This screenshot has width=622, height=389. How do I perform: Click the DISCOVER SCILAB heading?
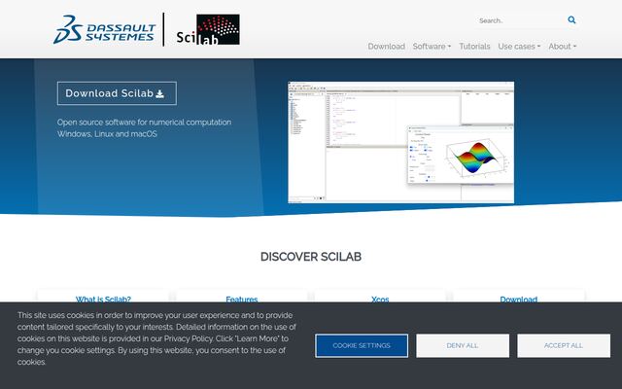tap(311, 257)
